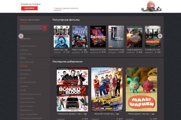Select the Аниме category
Image resolution: width=181 pixels, height=120 pixels.
point(23,90)
